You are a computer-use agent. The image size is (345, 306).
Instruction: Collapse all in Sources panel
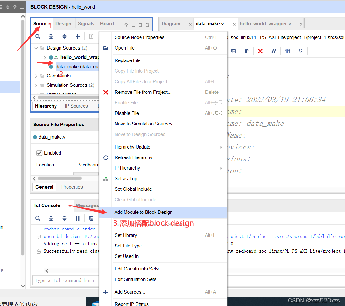point(51,36)
